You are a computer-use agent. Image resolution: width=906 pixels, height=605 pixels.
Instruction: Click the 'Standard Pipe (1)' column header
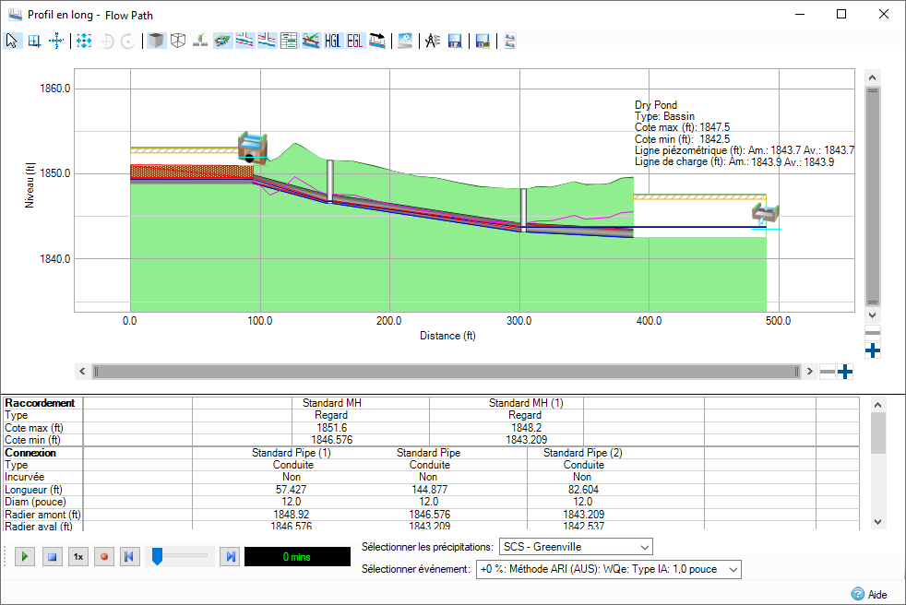coord(292,453)
